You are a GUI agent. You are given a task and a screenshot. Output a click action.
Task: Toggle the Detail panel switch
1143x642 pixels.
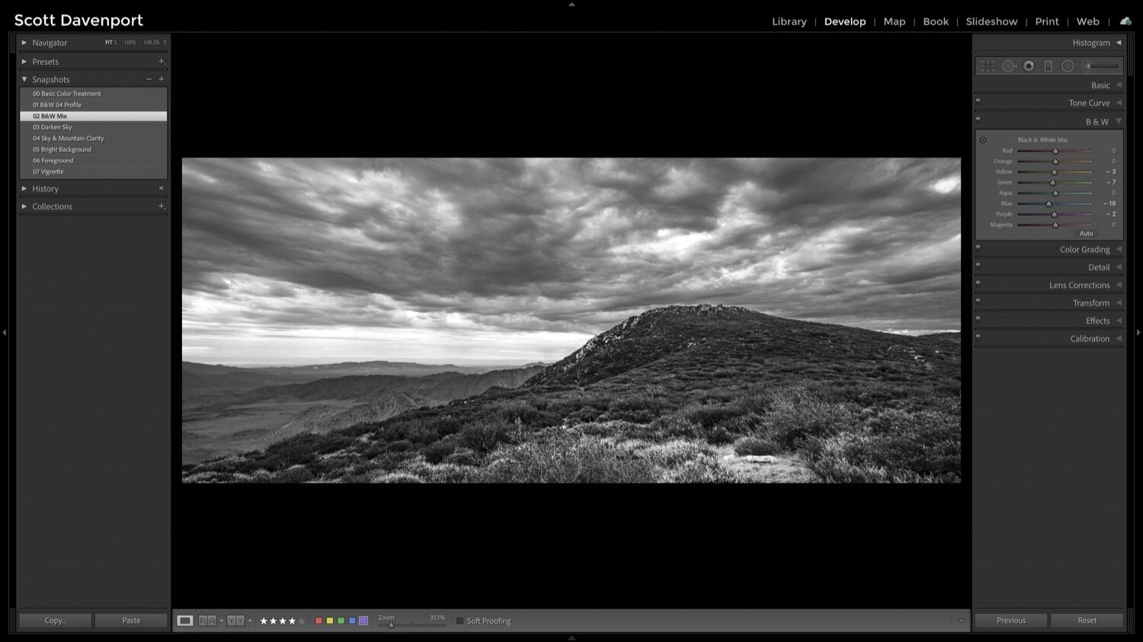(978, 265)
